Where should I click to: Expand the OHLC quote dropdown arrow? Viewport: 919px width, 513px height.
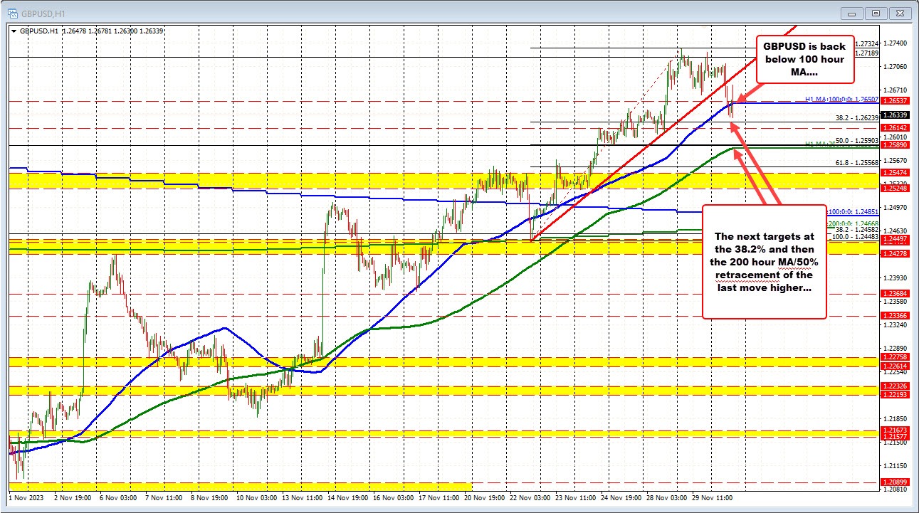tap(13, 31)
